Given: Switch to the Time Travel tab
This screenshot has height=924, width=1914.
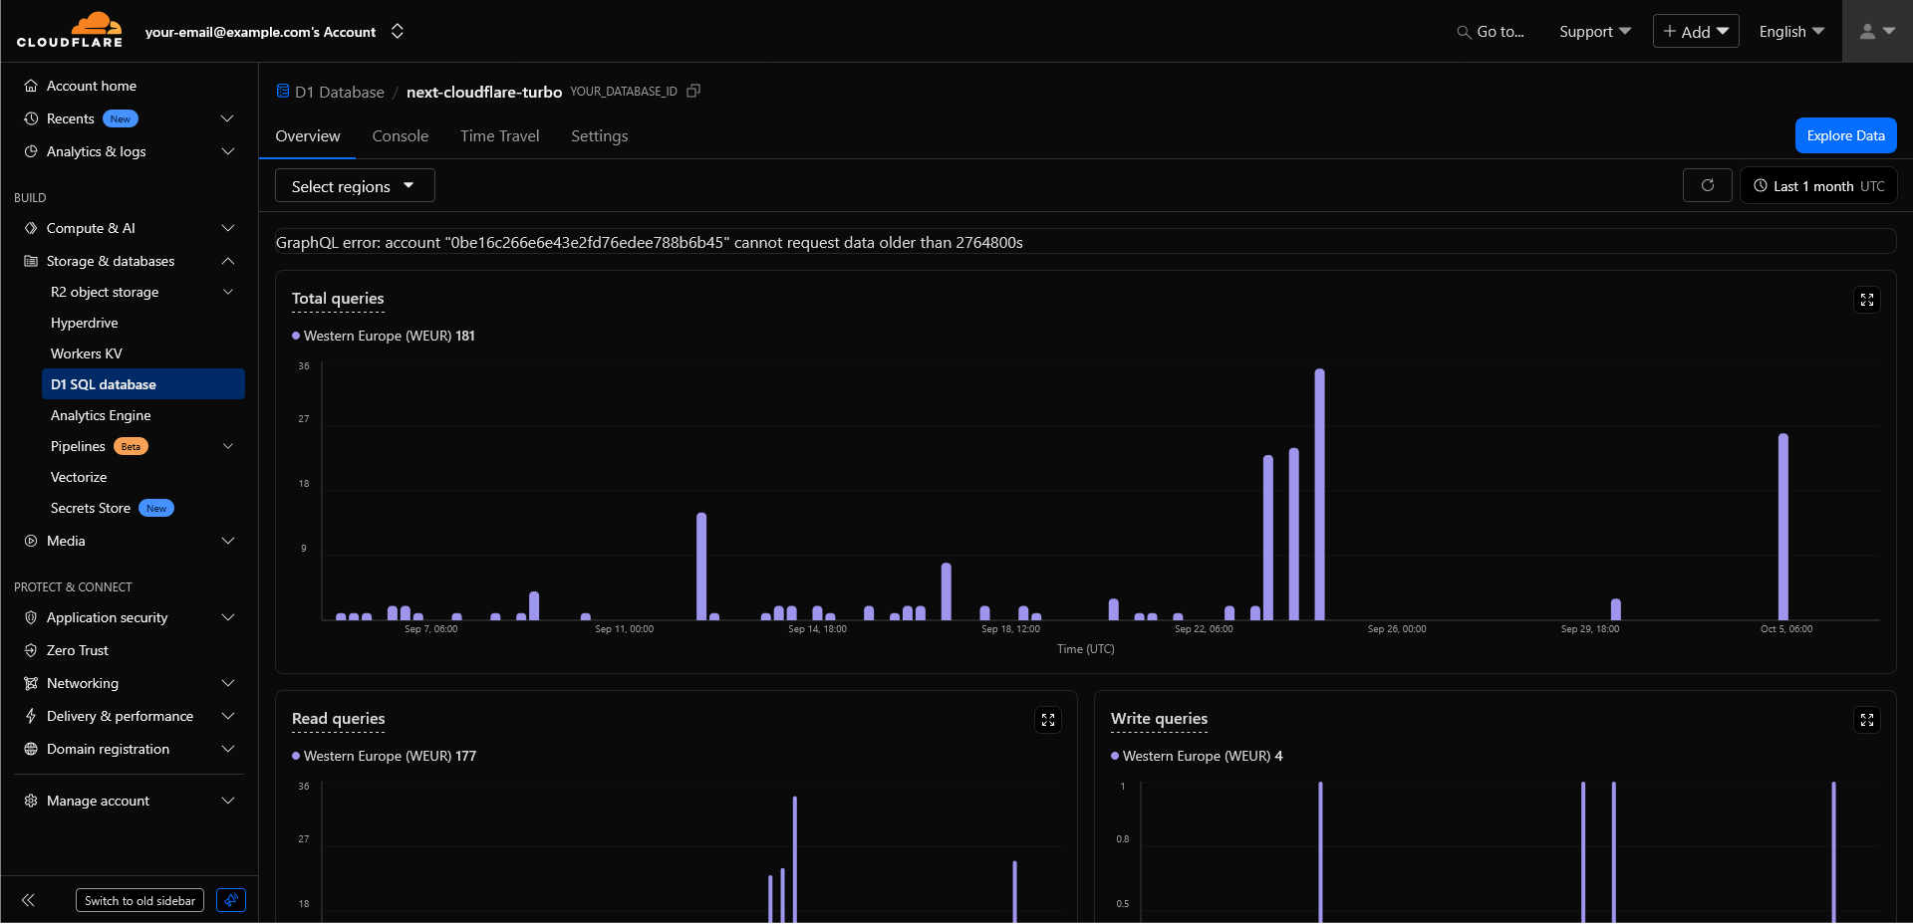Looking at the screenshot, I should tap(499, 136).
